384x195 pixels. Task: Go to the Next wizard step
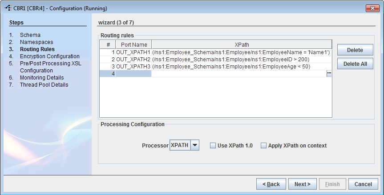click(303, 184)
